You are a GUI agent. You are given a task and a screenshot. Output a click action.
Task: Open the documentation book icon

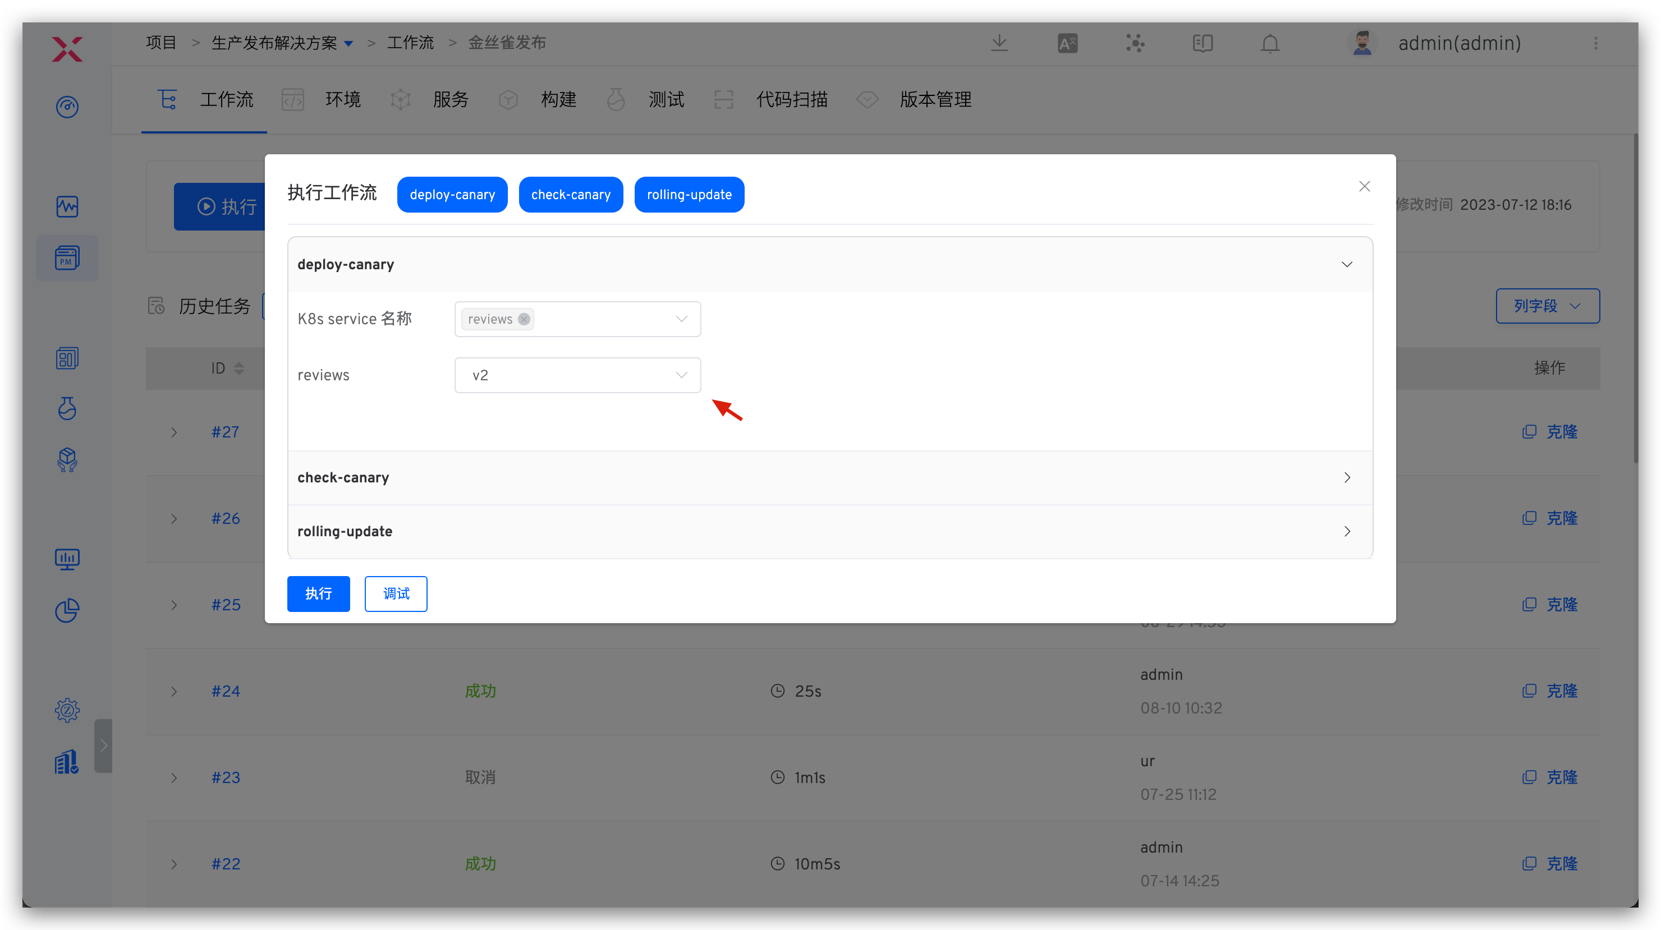(1202, 43)
